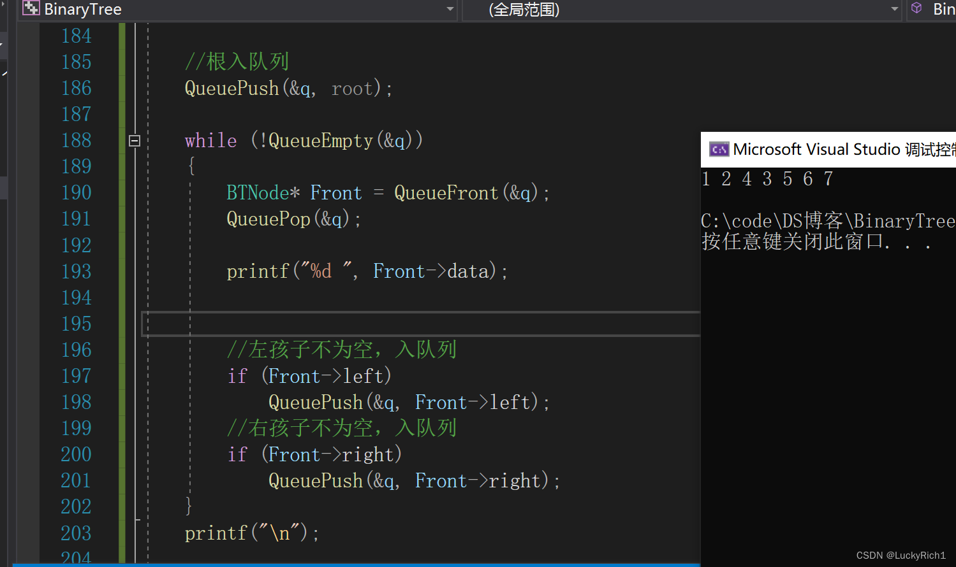Click the comment //根入队列
Image resolution: width=956 pixels, height=567 pixels.
coord(237,62)
